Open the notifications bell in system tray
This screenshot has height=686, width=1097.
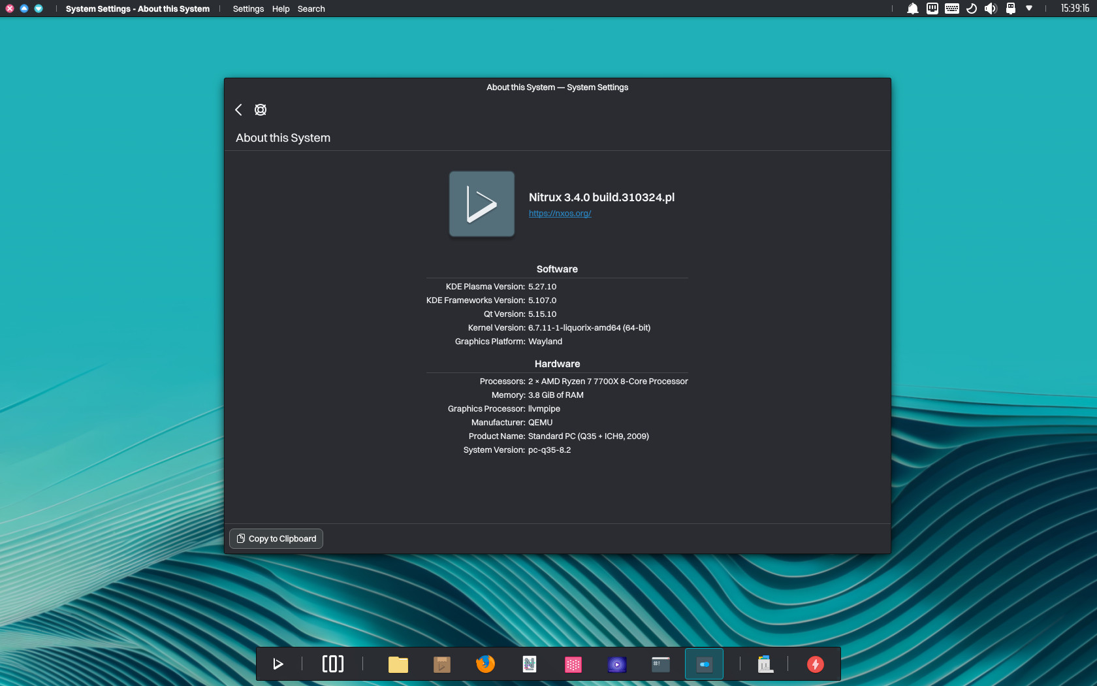pyautogui.click(x=913, y=8)
